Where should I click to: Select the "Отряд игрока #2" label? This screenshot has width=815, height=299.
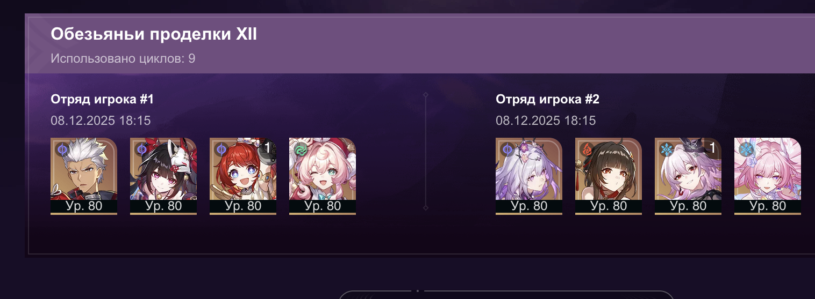(x=547, y=100)
